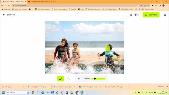
Task: Expand options for mother-daughte webp download
Action: click(x=100, y=87)
